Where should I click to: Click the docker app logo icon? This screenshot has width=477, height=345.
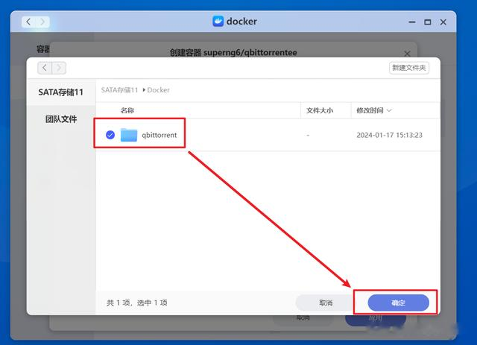218,22
